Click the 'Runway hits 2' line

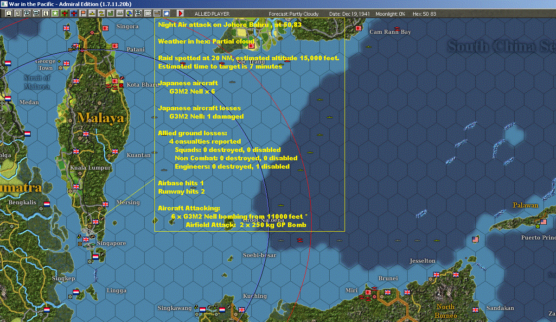[181, 191]
